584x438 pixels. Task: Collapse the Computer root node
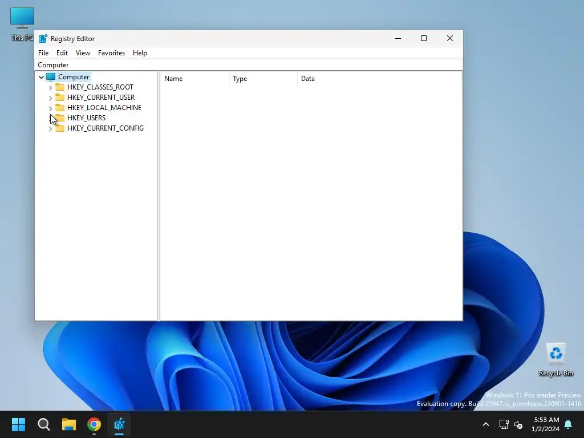tap(41, 77)
